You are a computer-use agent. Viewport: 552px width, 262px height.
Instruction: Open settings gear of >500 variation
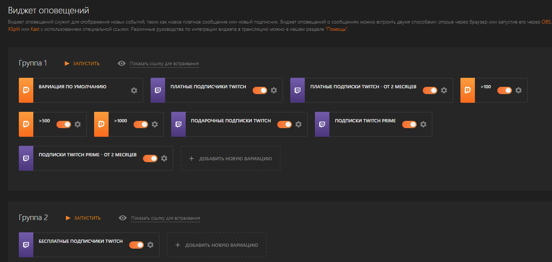point(77,124)
